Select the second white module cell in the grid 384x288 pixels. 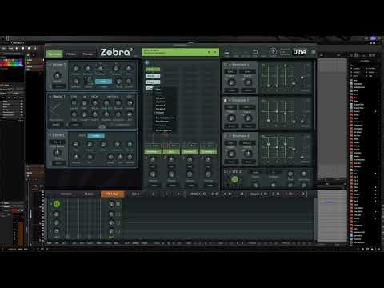pos(153,82)
